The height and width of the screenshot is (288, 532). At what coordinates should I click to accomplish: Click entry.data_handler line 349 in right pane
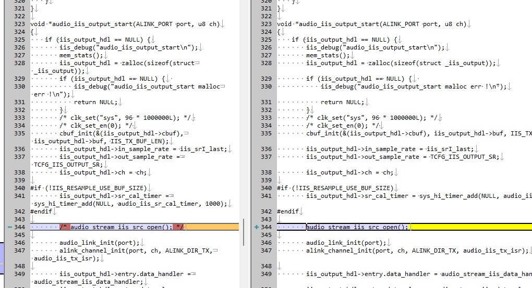419,274
